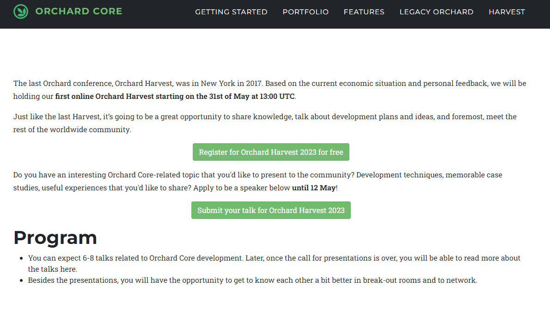Go to the ORCHARD CORE home link
The width and height of the screenshot is (550, 310).
coord(79,11)
